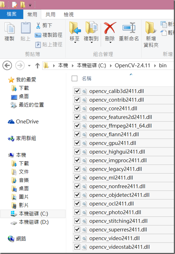Click the Paste (貼上) clipboard icon
This screenshot has height=254, width=175.
(25, 28)
